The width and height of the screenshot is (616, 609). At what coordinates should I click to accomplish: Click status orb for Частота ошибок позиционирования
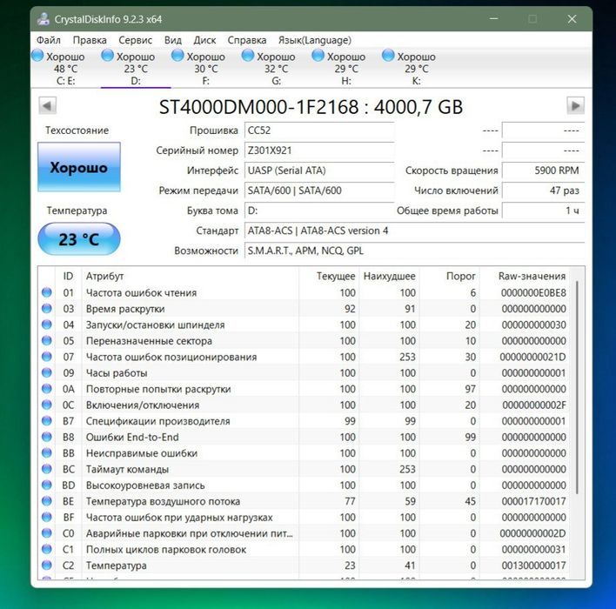tap(47, 357)
